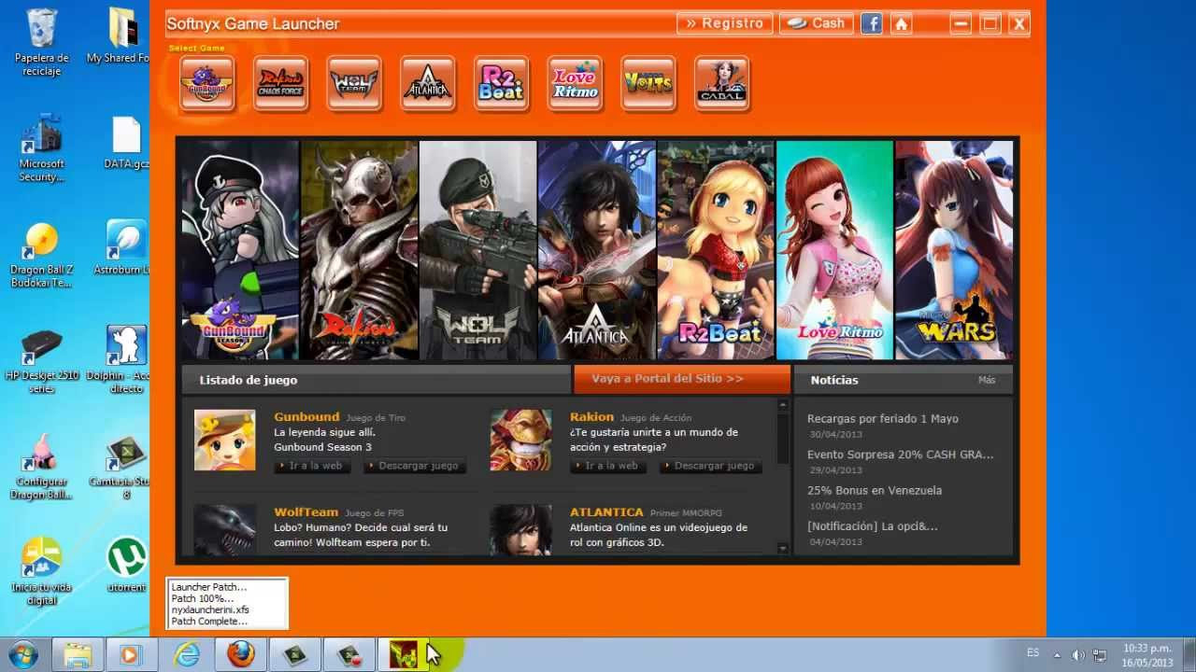Screen dimensions: 1196x672
Task: Select the Astroburn Lite desktop shortcut
Action: [122, 247]
